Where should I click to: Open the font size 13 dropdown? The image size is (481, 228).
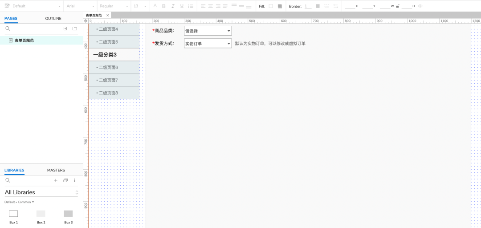point(140,6)
